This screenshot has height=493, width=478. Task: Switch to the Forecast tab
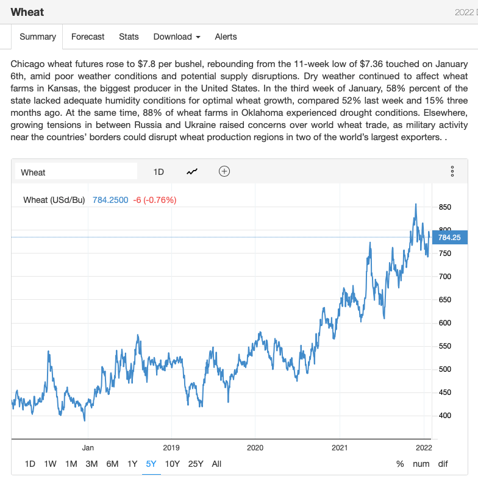(x=88, y=37)
